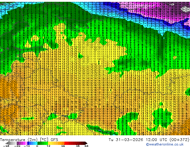Image resolution: width=190 pixels, height=147 pixels.
Task: Click the 38 legend scale label
Action: click(78, 146)
